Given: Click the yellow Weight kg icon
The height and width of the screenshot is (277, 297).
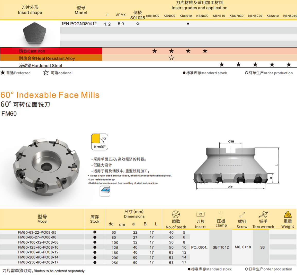Looking at the screenshot, I should pyautogui.click(x=287, y=214).
